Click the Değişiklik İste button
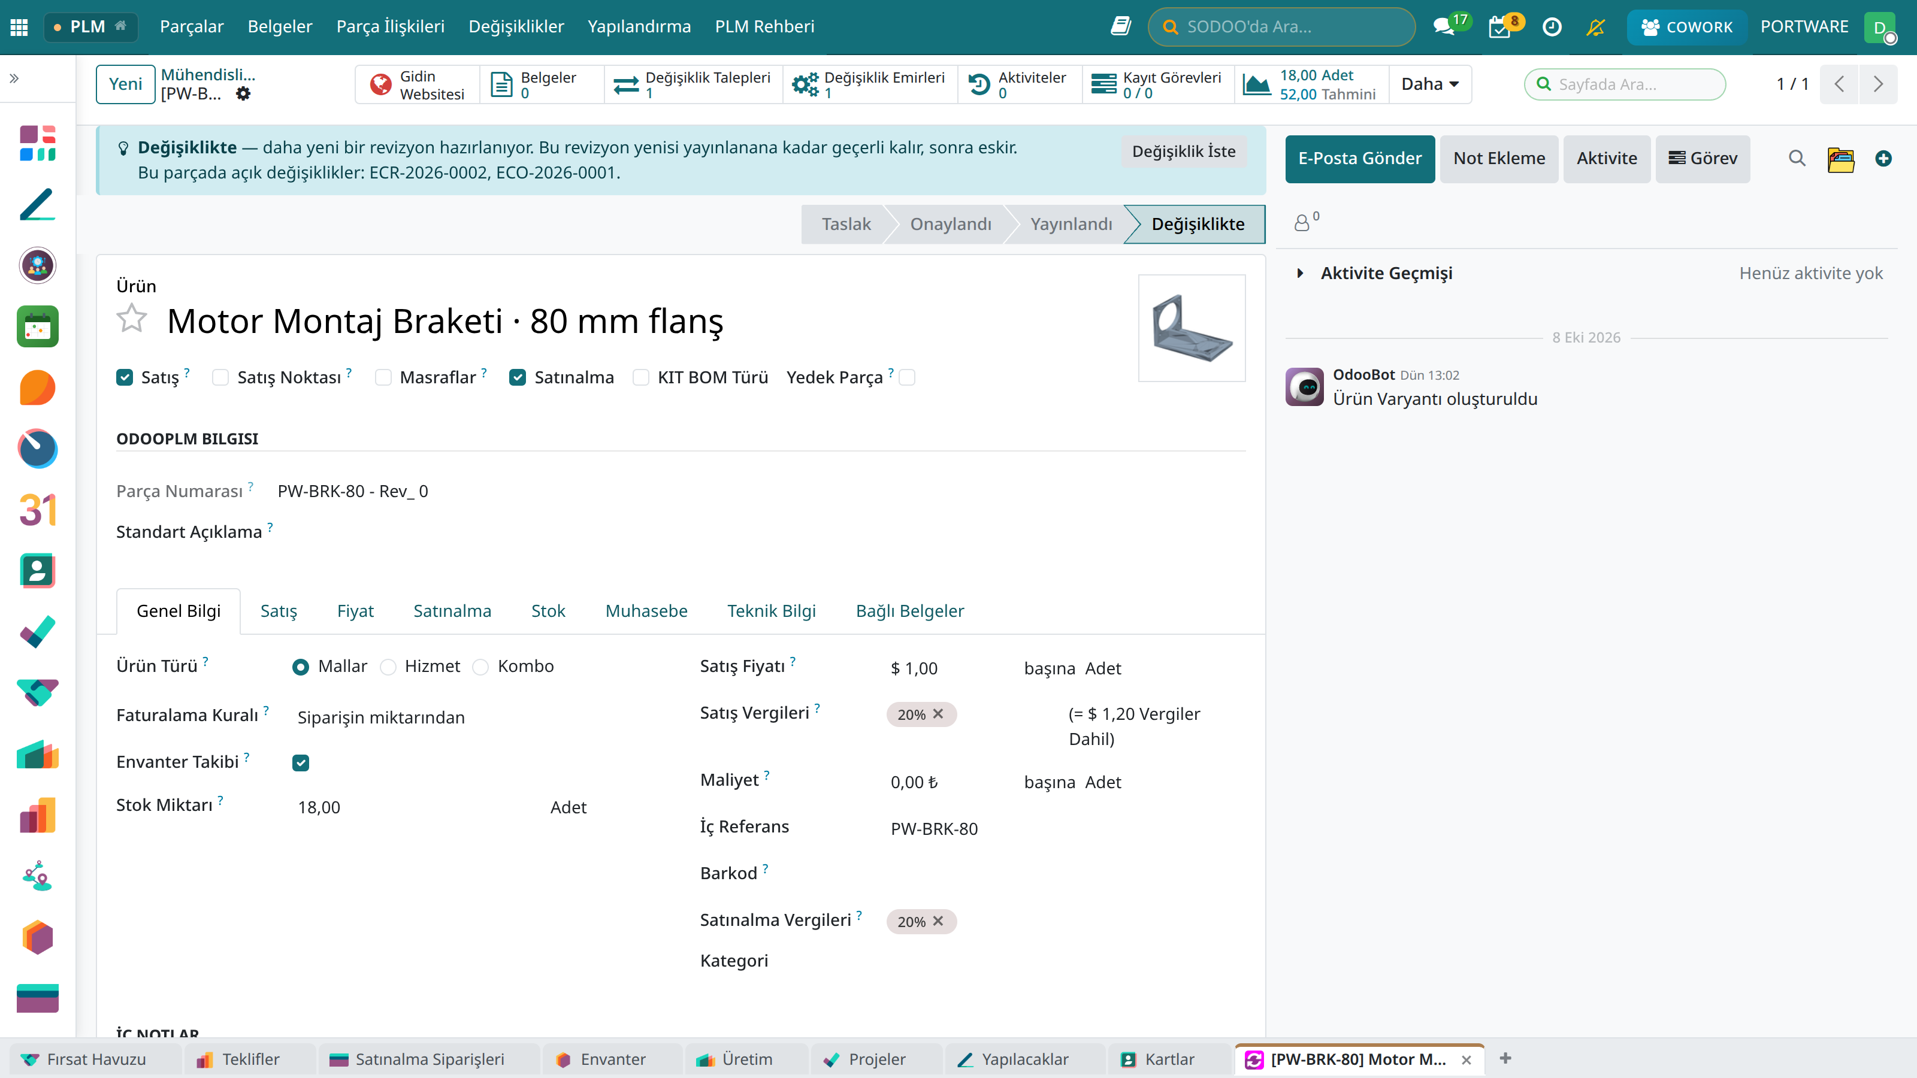 [1183, 151]
